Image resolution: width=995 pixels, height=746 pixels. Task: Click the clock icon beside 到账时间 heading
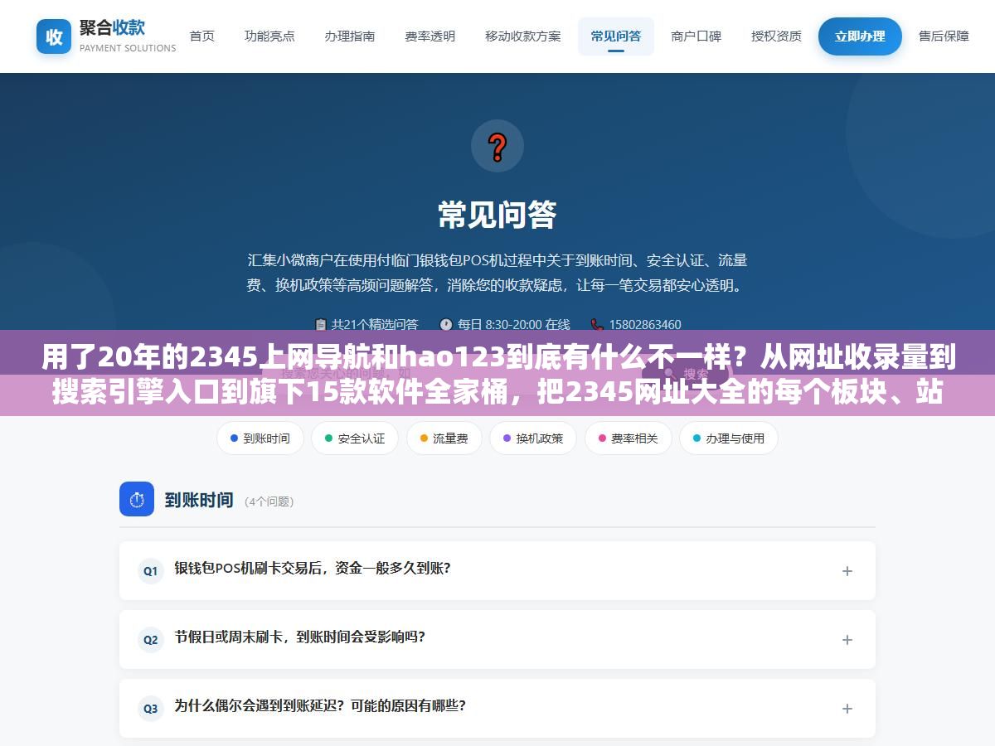coord(137,499)
